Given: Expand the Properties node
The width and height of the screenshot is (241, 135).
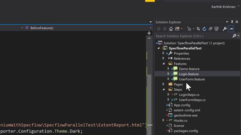Looking at the screenshot, I should 163,53.
